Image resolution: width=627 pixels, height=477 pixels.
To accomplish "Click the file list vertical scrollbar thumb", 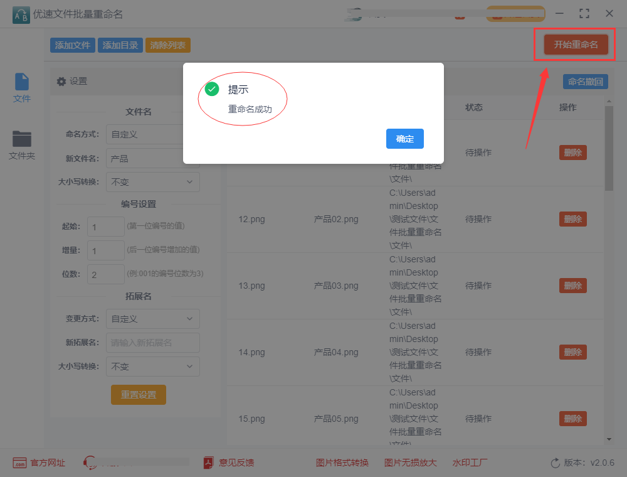I will click(609, 148).
